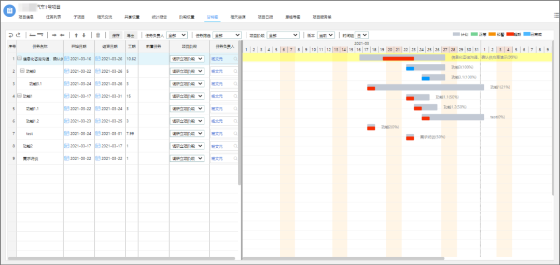Screen dimensions: 560x265
Task: Open start-date calendar icon for test row
Action: click(67, 134)
